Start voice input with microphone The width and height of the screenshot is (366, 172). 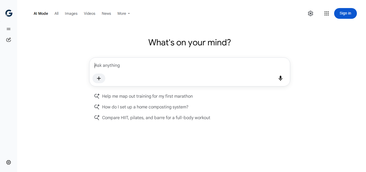coord(281,78)
